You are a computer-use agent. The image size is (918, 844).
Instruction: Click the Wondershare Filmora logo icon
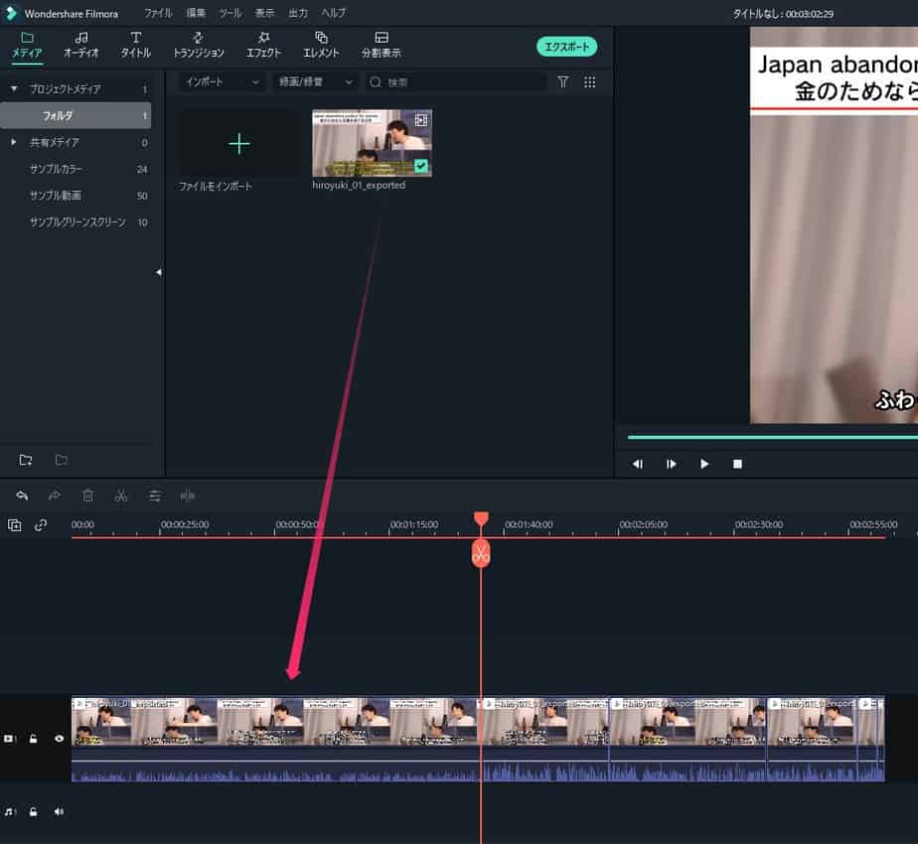point(11,13)
